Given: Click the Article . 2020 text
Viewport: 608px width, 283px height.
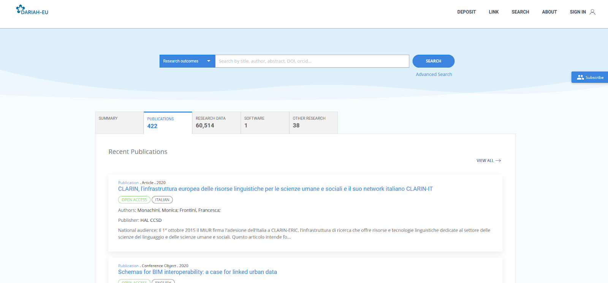Looking at the screenshot, I should tap(154, 183).
